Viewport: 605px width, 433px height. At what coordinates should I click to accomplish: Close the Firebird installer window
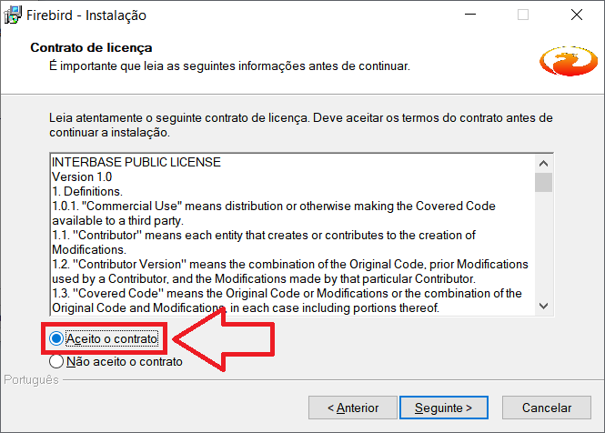pyautogui.click(x=577, y=15)
